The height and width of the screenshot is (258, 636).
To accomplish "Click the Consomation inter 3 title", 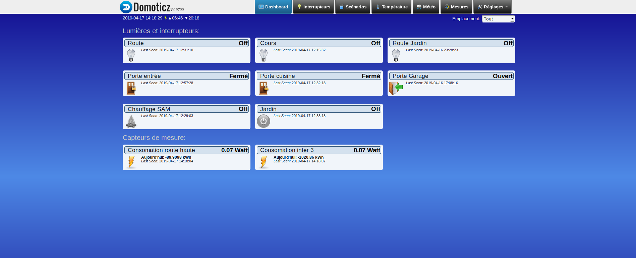I will tap(287, 150).
